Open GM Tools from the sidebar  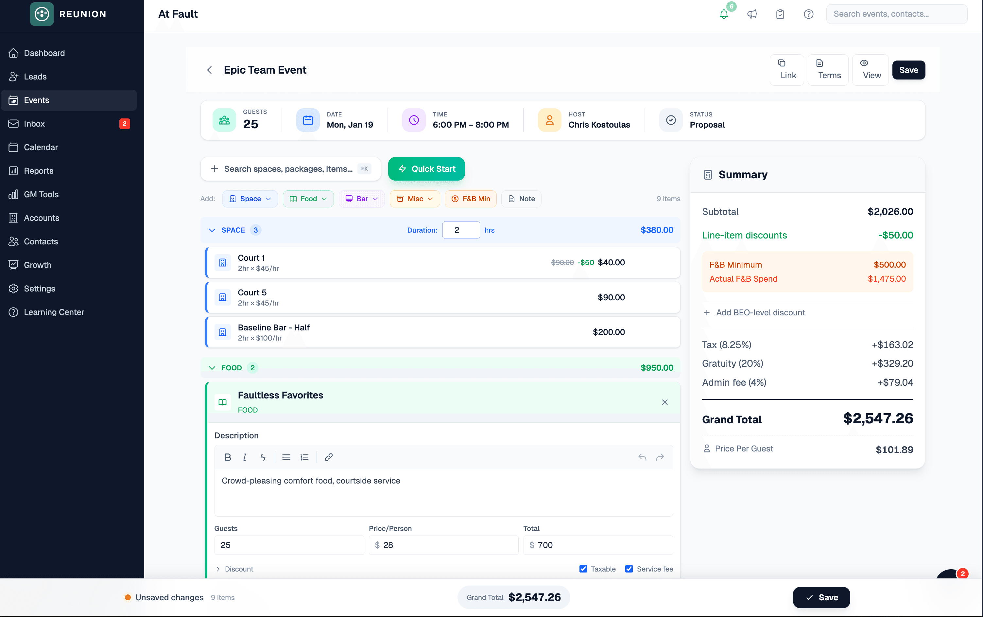tap(42, 194)
